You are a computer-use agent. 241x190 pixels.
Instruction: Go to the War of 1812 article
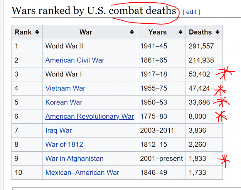[64, 144]
